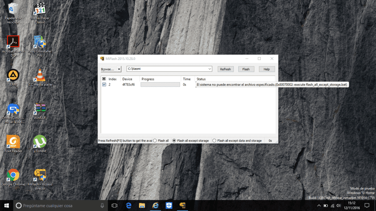Screen dimensions: 376x211
Task: Launch Microsoft Edge from taskbar
Action: pyautogui.click(x=129, y=206)
